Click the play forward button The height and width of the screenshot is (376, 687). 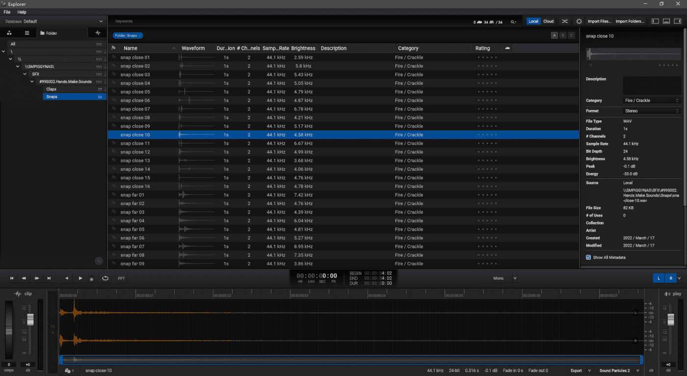(80, 278)
